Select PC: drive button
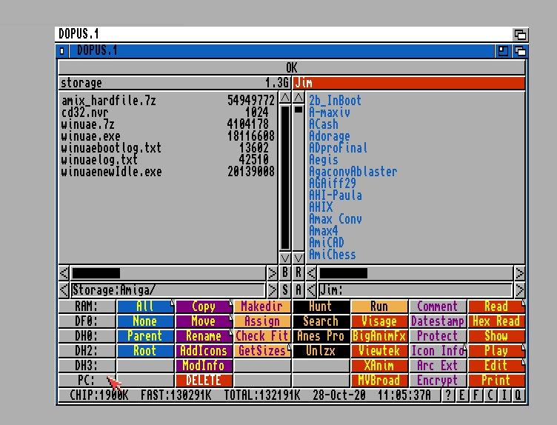557x425 pixels. (87, 381)
